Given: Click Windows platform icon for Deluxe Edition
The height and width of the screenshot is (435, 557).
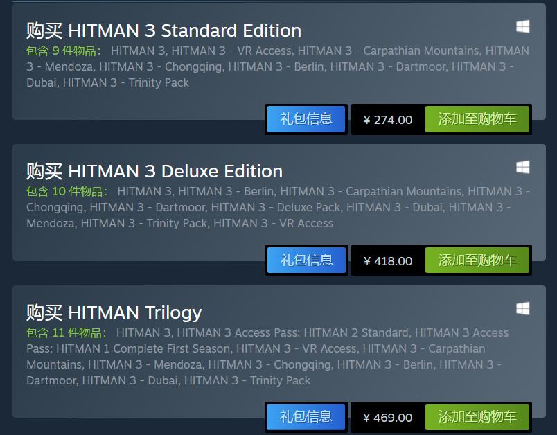Looking at the screenshot, I should pos(522,168).
